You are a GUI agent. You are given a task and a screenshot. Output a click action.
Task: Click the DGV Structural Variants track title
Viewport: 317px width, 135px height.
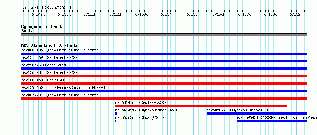coord(50,46)
